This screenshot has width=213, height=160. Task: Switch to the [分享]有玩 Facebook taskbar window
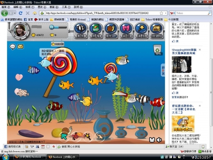pyautogui.click(x=30, y=157)
